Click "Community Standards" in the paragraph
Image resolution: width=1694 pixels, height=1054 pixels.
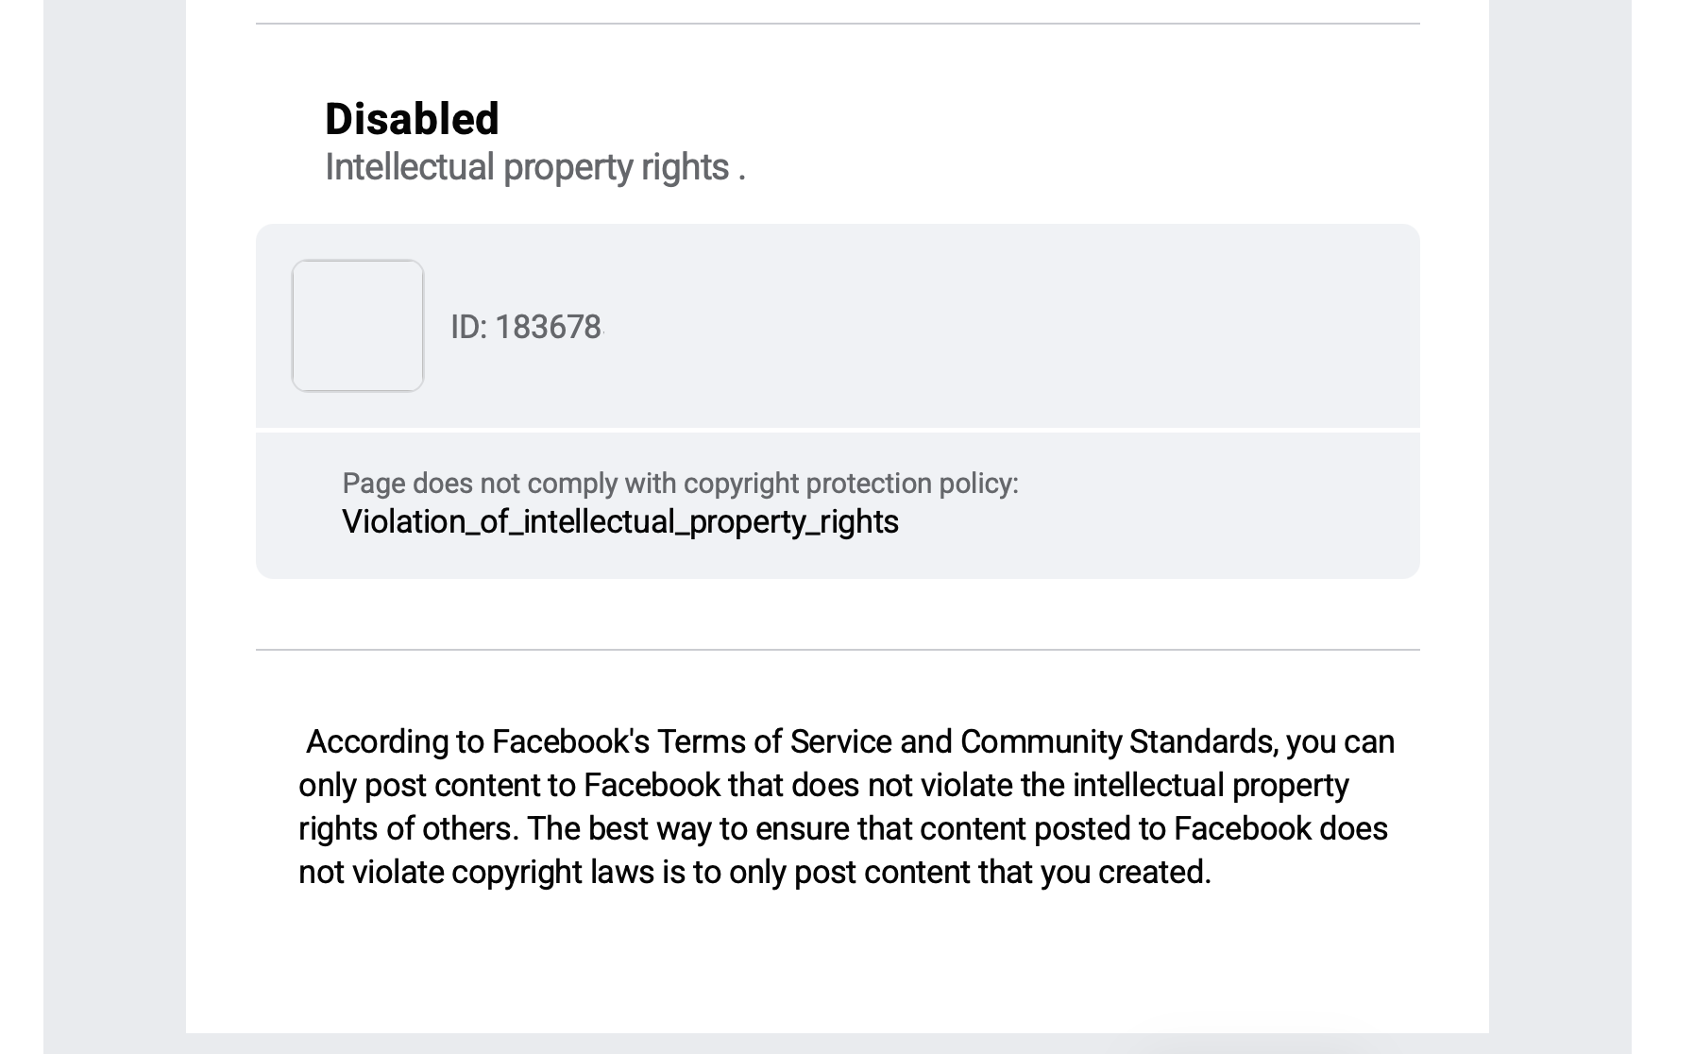click(x=1118, y=742)
